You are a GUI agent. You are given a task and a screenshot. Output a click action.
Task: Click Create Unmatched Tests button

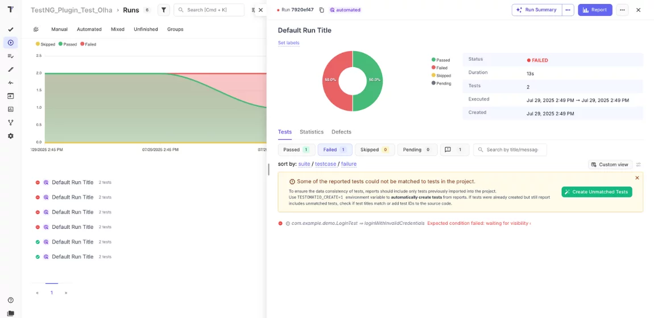click(x=597, y=192)
